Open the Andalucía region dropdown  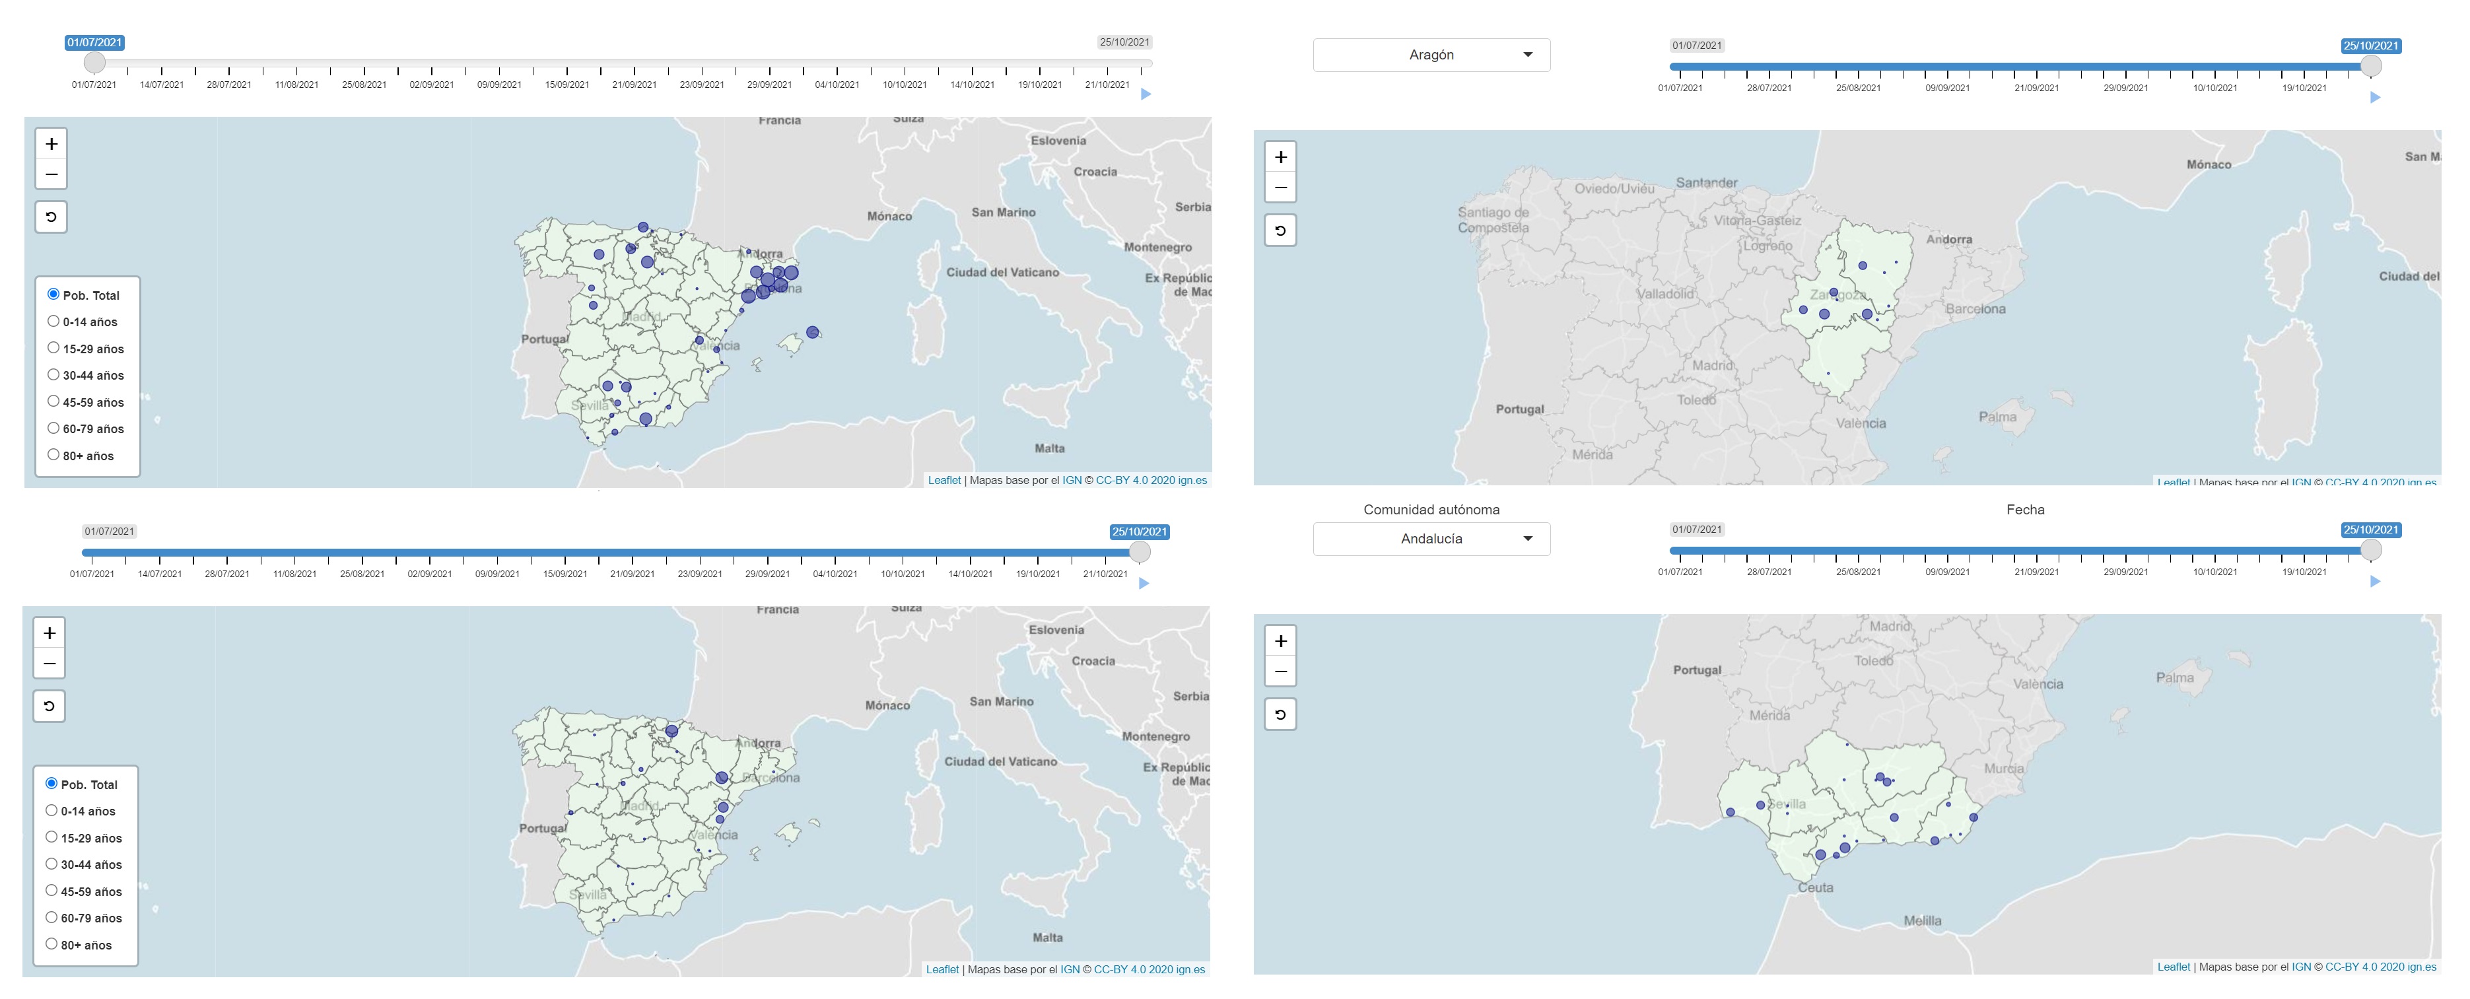pyautogui.click(x=1431, y=539)
